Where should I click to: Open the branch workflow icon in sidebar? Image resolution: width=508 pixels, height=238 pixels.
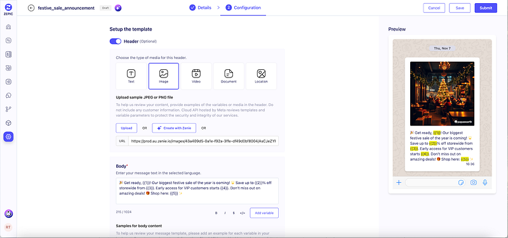click(8, 109)
